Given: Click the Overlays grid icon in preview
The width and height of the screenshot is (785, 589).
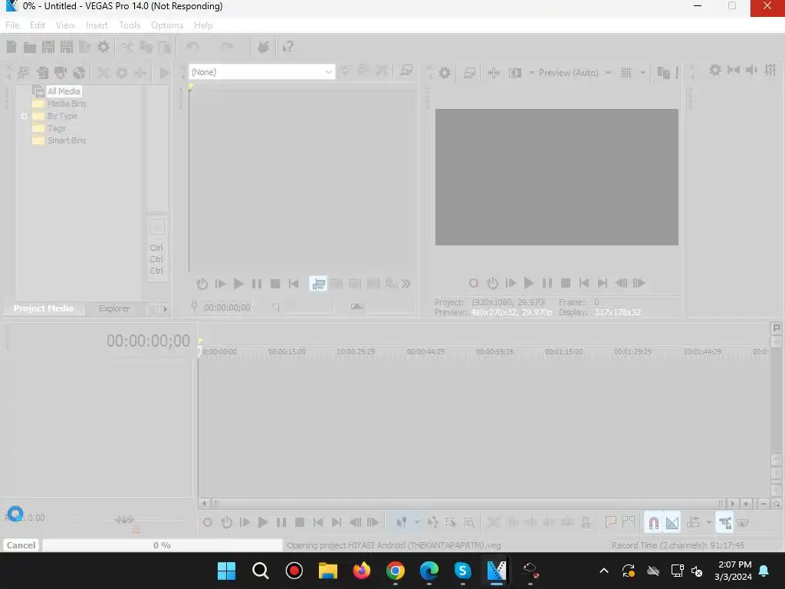Looking at the screenshot, I should [x=626, y=73].
